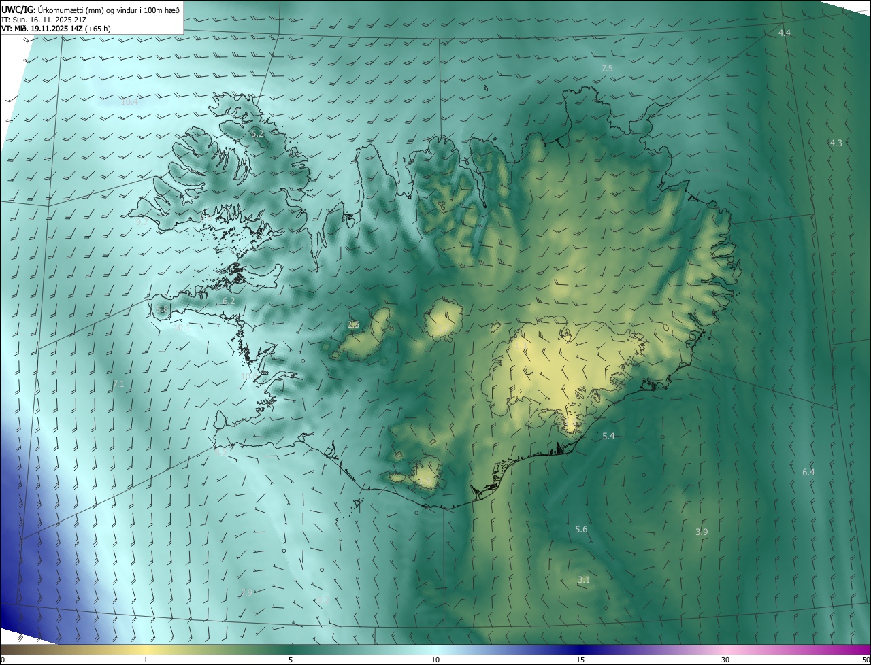
Task: Click the 6.2 value label on the map
Action: coord(229,301)
